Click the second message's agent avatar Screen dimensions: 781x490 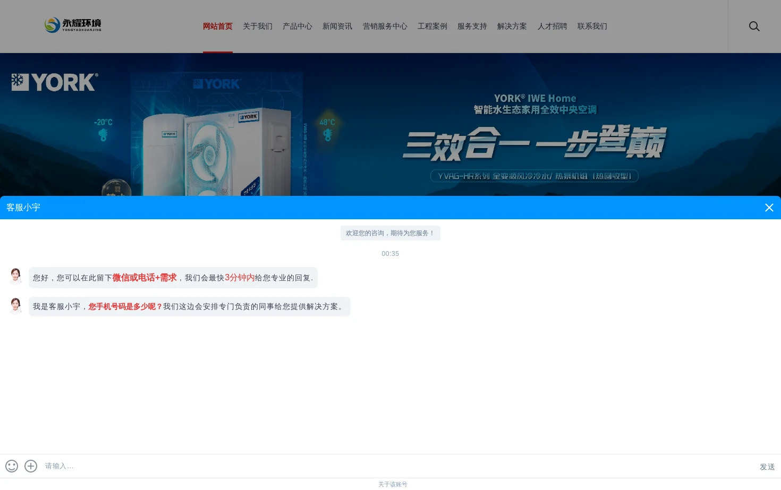pos(15,306)
